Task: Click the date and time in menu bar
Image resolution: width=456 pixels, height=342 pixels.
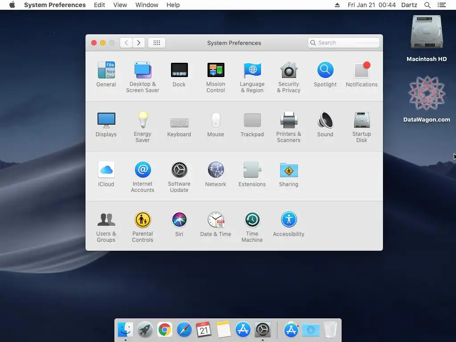Action: [x=372, y=5]
